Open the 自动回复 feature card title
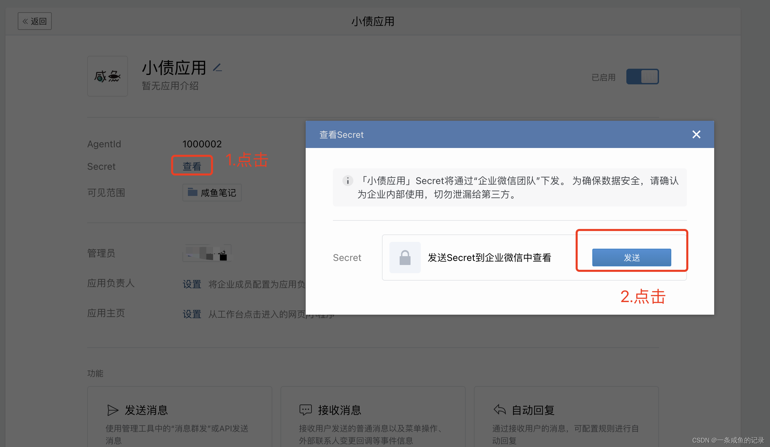Screen dimensions: 770x447 tap(533, 410)
